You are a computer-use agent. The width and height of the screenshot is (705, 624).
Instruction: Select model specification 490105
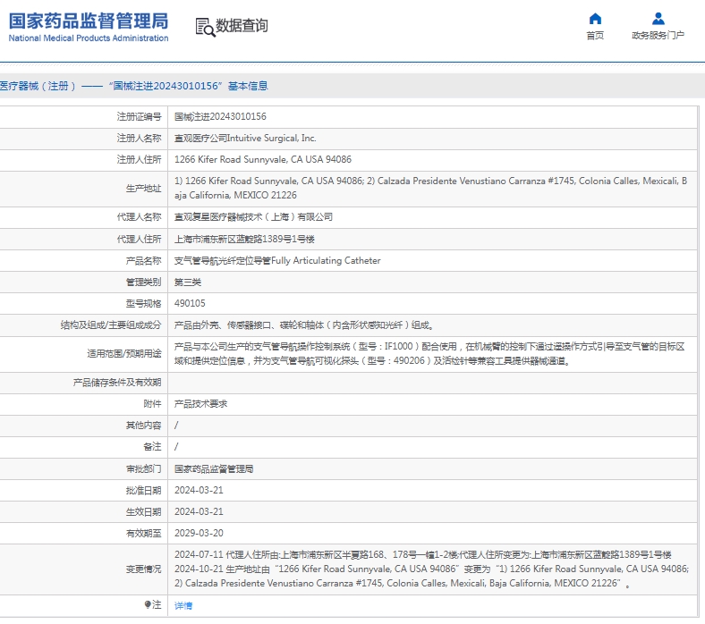[x=190, y=303]
